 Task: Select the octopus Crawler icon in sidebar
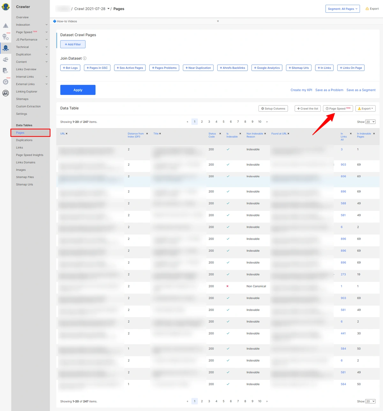click(x=5, y=48)
